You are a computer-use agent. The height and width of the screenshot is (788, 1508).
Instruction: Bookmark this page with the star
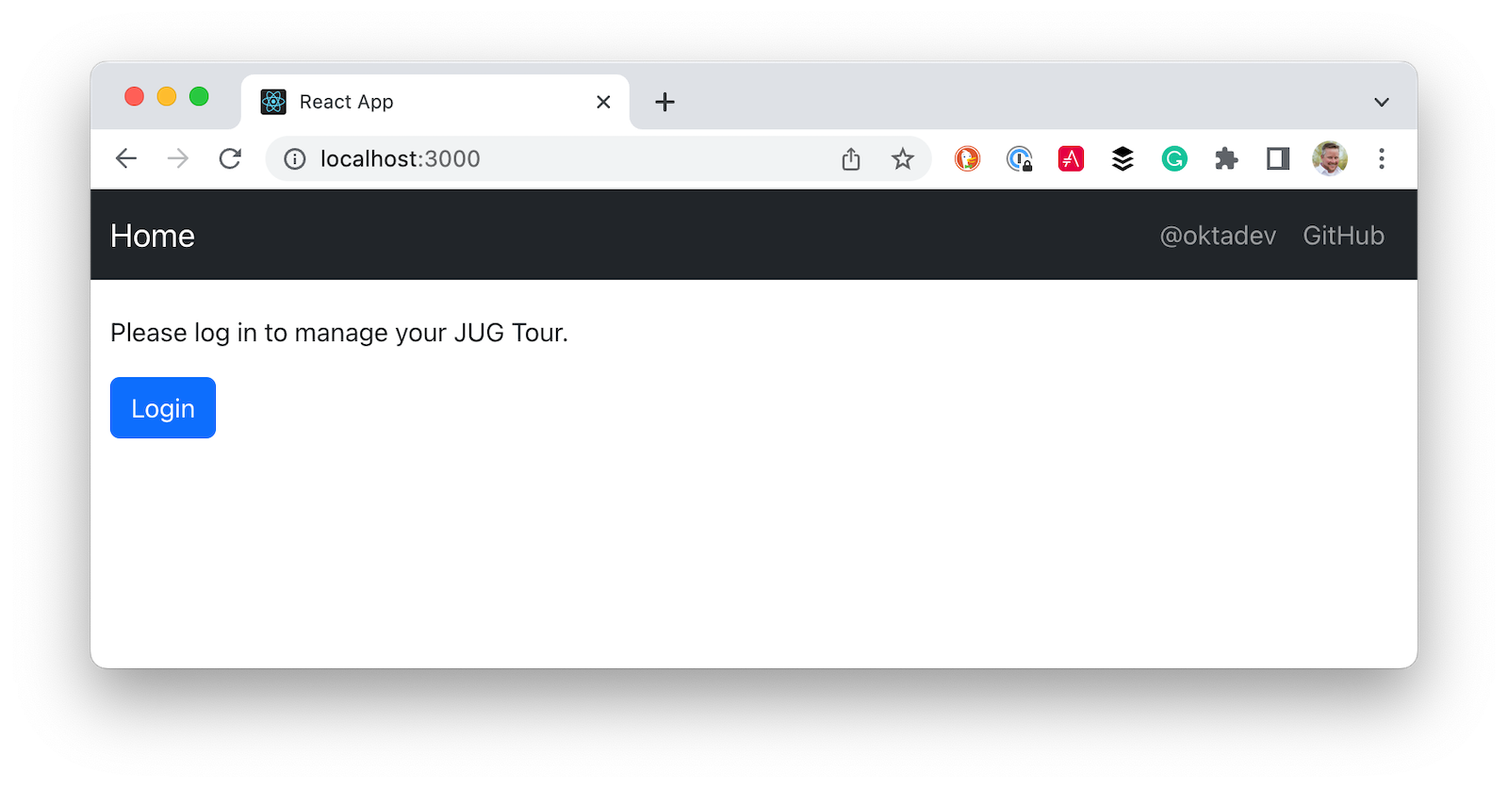pos(903,159)
